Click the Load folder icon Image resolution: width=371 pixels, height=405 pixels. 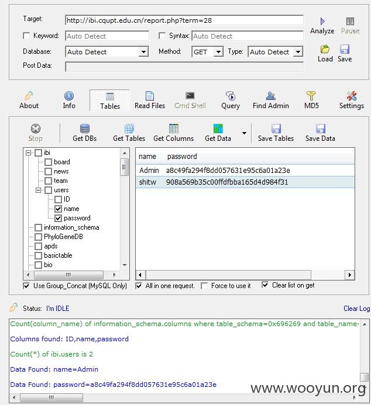coord(325,49)
